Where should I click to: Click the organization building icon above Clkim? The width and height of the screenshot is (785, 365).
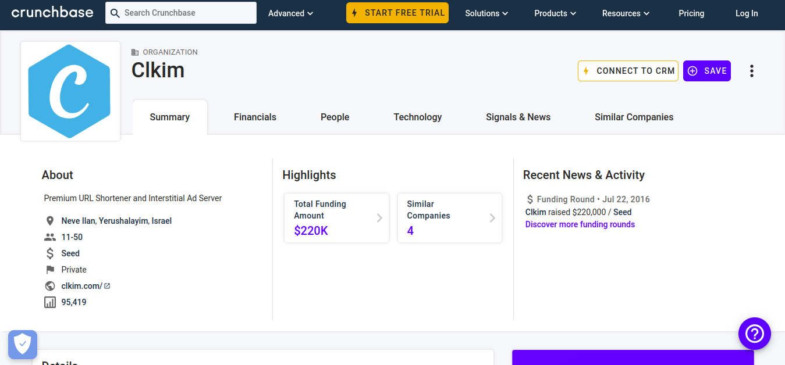136,52
